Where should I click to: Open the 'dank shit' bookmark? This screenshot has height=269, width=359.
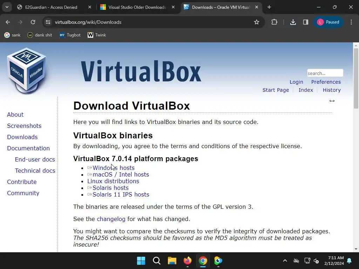40,35
